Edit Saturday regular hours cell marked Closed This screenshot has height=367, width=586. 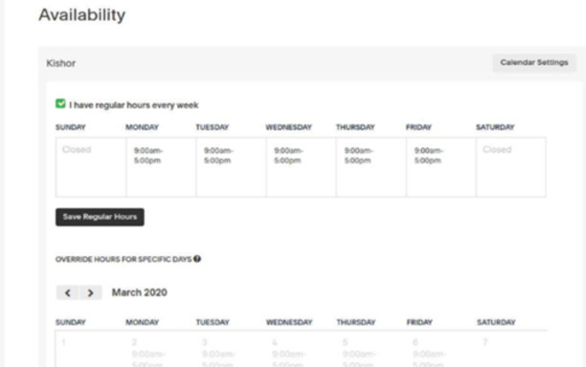pos(511,167)
